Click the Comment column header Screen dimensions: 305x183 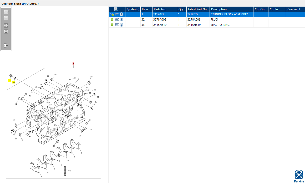pyautogui.click(x=296, y=9)
